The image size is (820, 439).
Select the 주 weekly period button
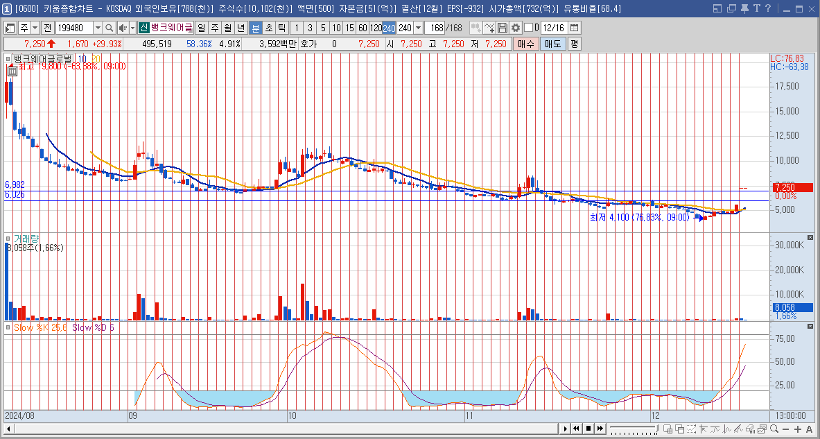(214, 28)
